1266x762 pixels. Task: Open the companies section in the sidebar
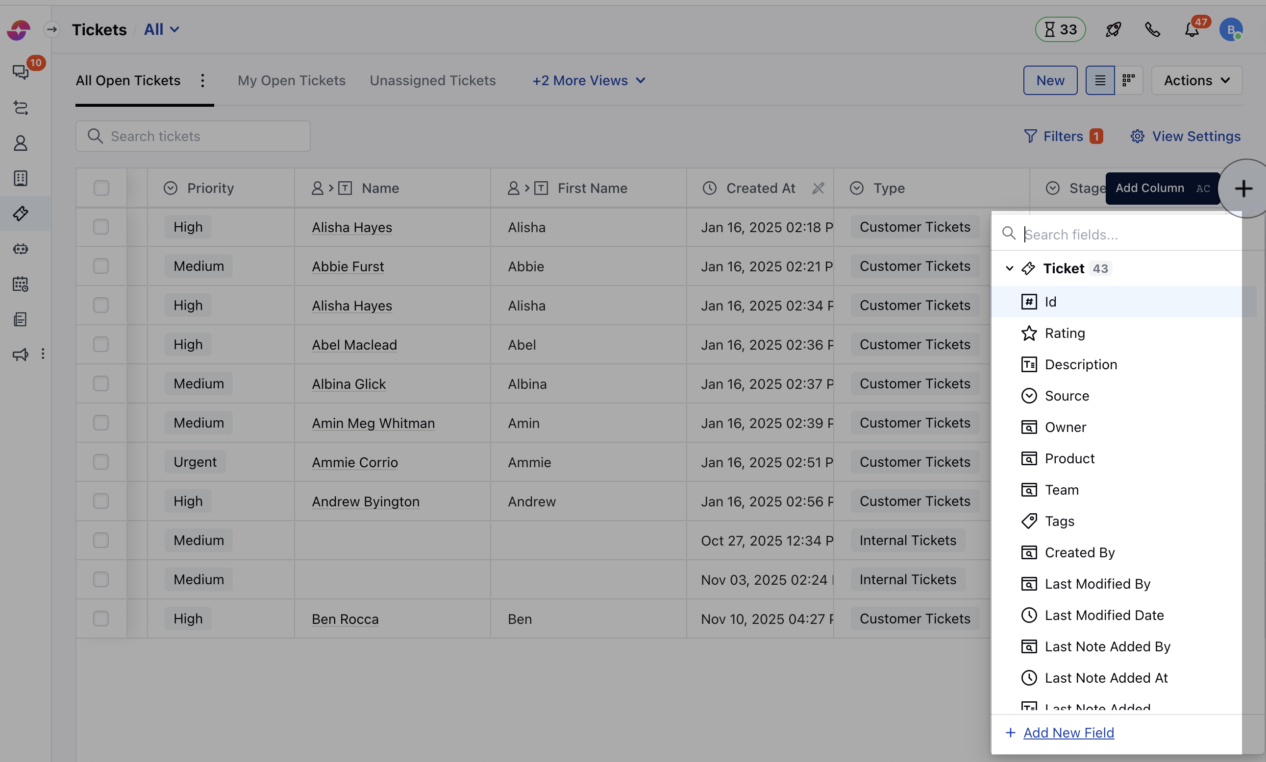(21, 178)
